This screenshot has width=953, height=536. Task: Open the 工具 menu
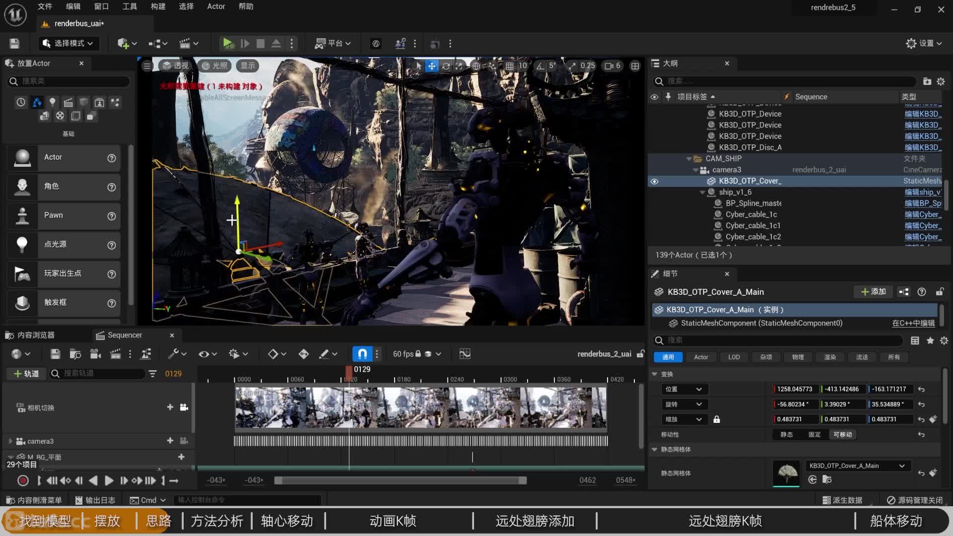pyautogui.click(x=130, y=6)
